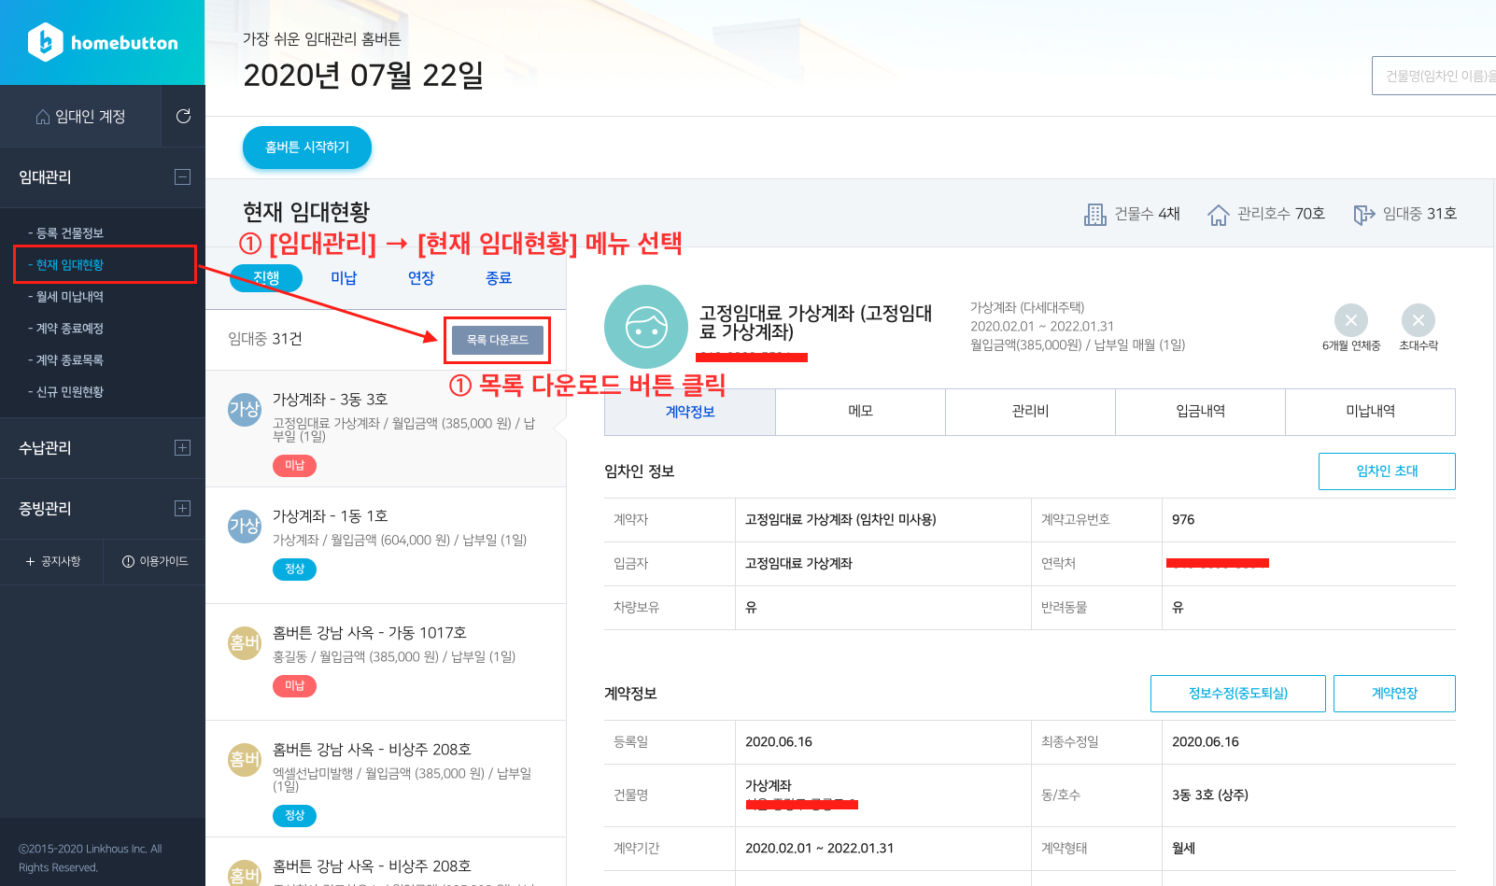
Task: Select tenant 홈버튼 강남 사옥 - 가동 1017호
Action: [x=386, y=662]
